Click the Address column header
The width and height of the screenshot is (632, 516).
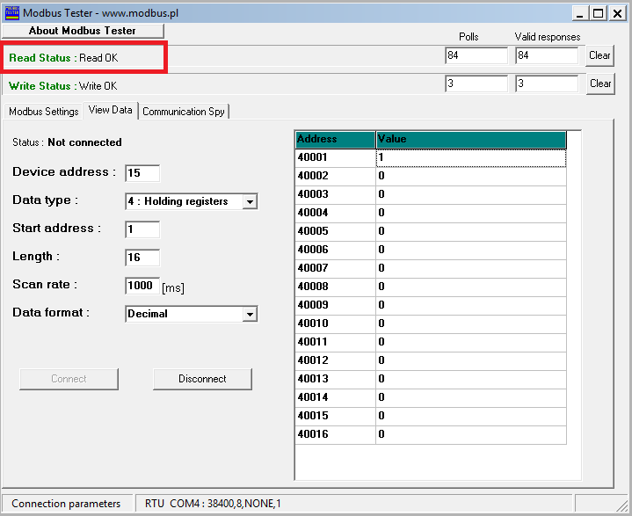tap(336, 140)
